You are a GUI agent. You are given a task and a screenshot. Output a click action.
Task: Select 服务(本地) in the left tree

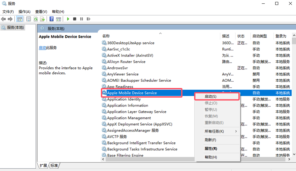pyautogui.click(x=15, y=28)
